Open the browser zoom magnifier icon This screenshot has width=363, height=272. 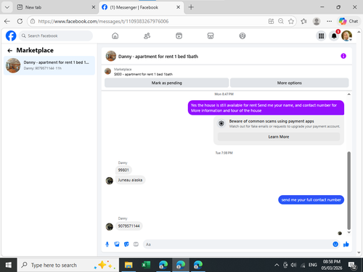(x=281, y=21)
